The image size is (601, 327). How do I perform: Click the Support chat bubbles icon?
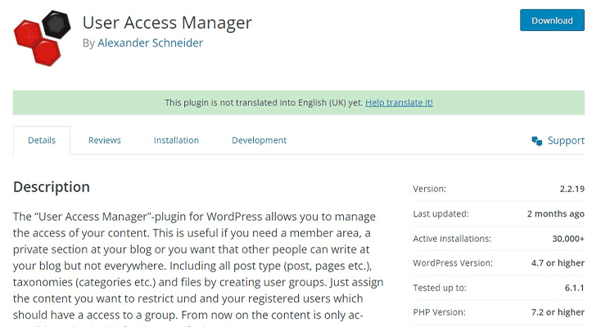[x=536, y=141]
